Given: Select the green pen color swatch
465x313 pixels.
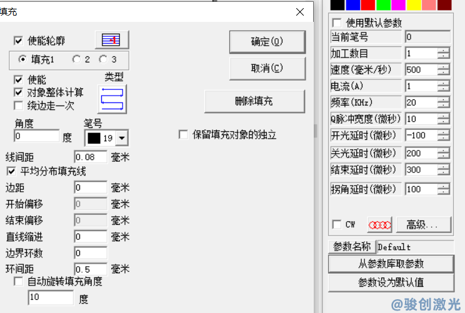Looking at the screenshot, I should (x=384, y=5).
